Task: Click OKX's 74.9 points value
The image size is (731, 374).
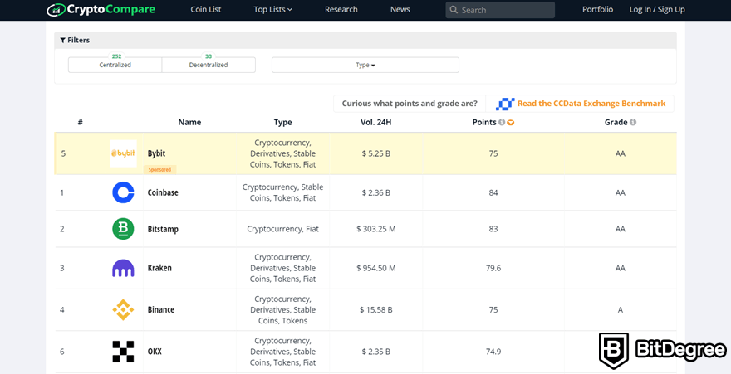Action: [x=493, y=352]
